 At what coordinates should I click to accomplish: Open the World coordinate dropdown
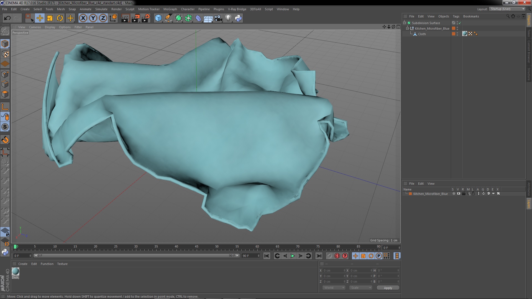[334, 288]
